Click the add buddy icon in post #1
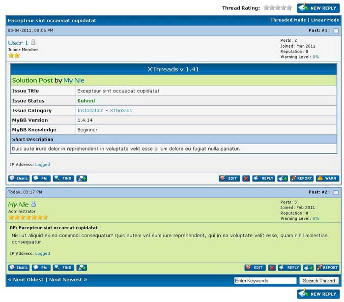344x302 pixels. tap(82, 179)
